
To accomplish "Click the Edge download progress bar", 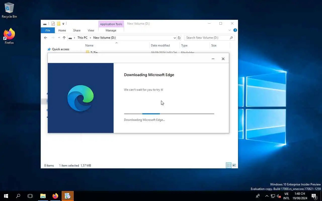I will pyautogui.click(x=169, y=114).
